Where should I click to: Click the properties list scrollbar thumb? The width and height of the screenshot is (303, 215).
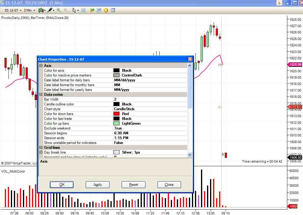[x=190, y=88]
